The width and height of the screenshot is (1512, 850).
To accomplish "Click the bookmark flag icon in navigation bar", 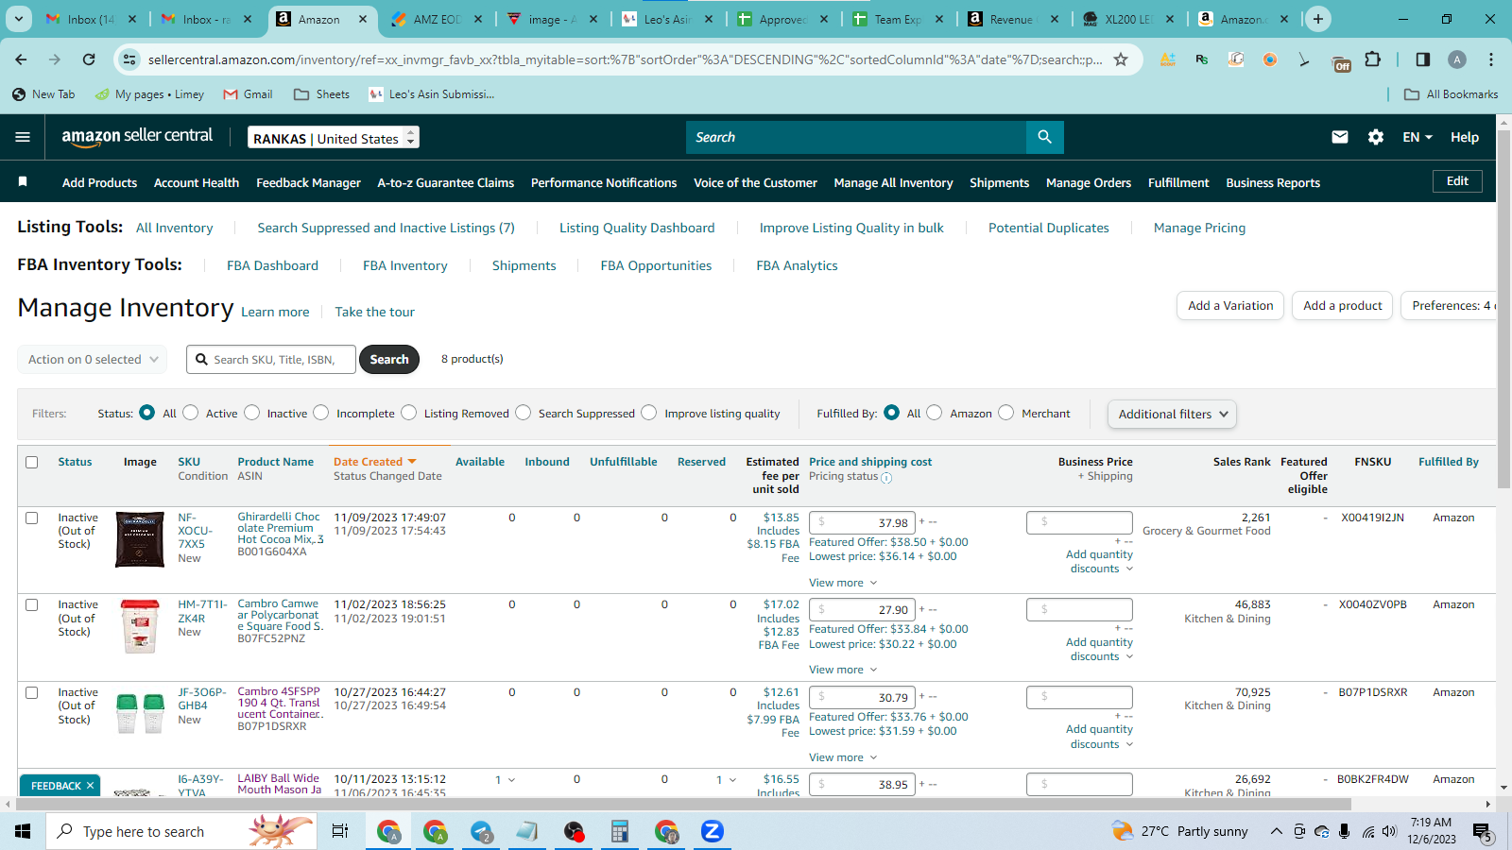I will tap(23, 181).
